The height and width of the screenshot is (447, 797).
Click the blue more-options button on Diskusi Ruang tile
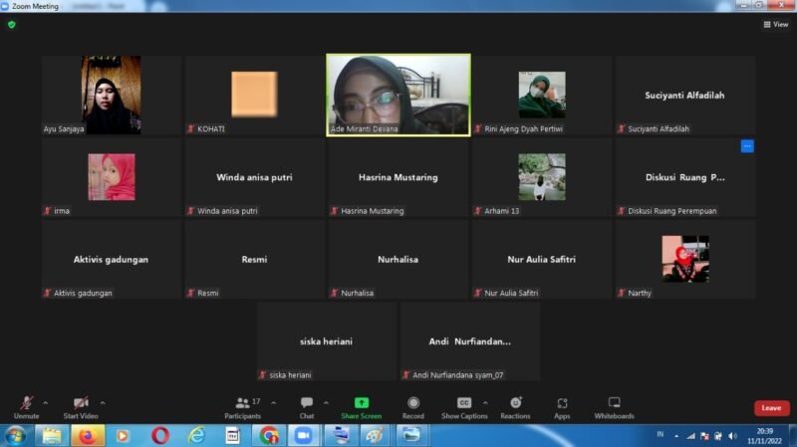(x=747, y=146)
